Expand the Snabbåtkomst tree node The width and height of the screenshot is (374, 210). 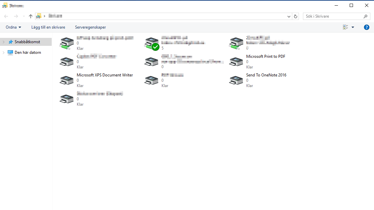(4, 42)
